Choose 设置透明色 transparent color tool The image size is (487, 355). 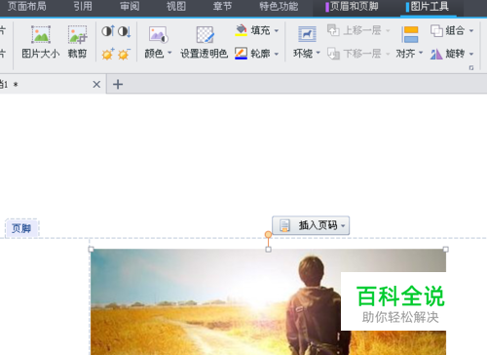[205, 42]
